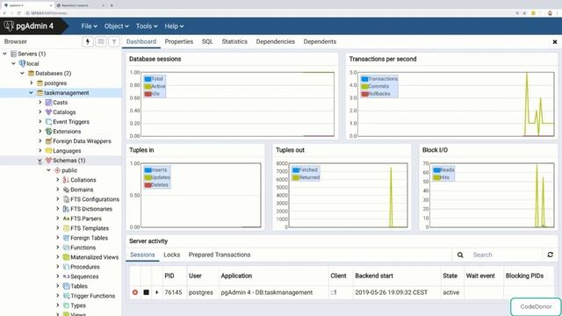The width and height of the screenshot is (562, 316).
Task: Terminate session 76145 with black square icon
Action: (x=147, y=292)
